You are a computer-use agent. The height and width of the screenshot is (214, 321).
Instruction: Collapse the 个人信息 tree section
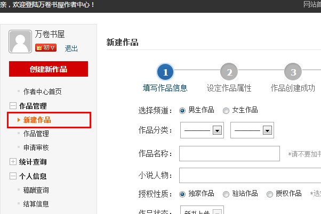click(13, 176)
